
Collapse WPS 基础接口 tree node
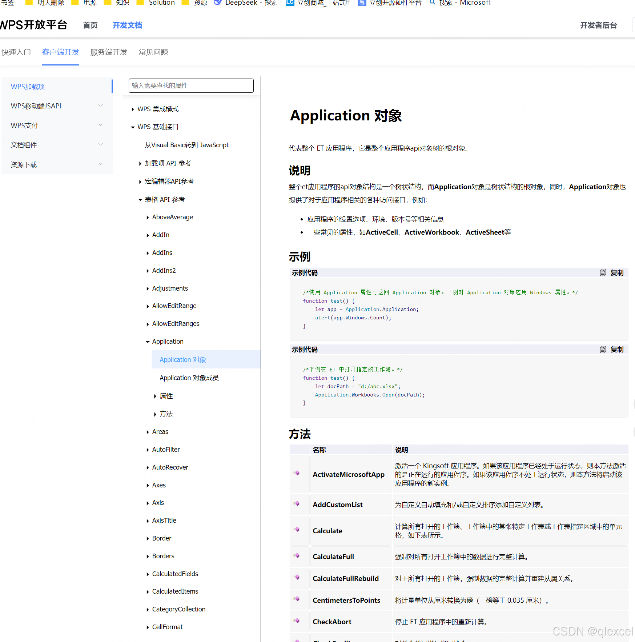133,127
